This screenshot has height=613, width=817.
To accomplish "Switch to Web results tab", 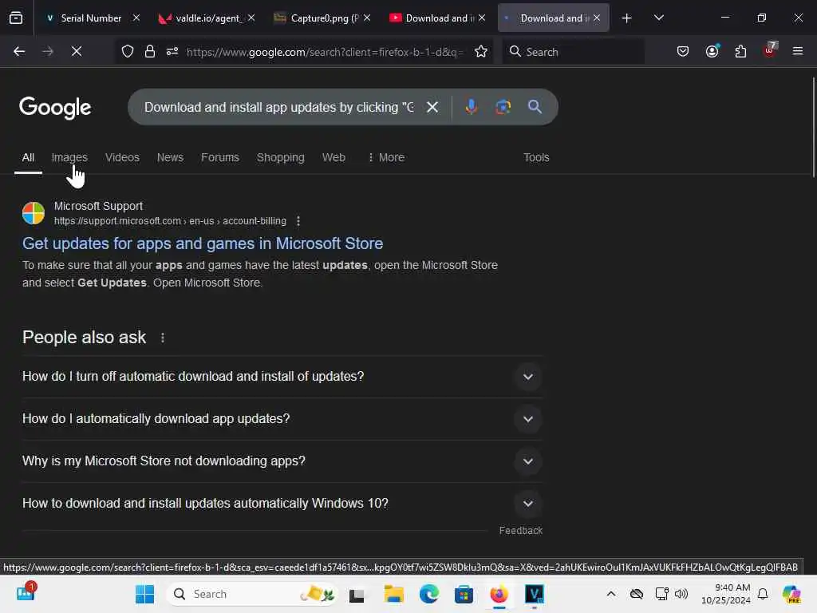I will tap(334, 157).
